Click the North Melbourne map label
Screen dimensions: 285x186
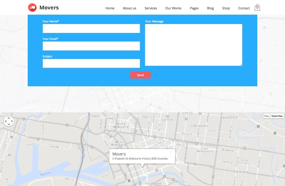(x=121, y=125)
